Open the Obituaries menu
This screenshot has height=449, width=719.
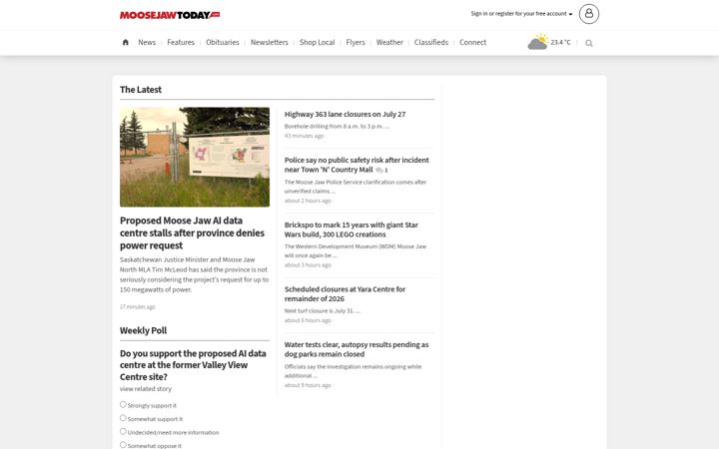pos(223,42)
